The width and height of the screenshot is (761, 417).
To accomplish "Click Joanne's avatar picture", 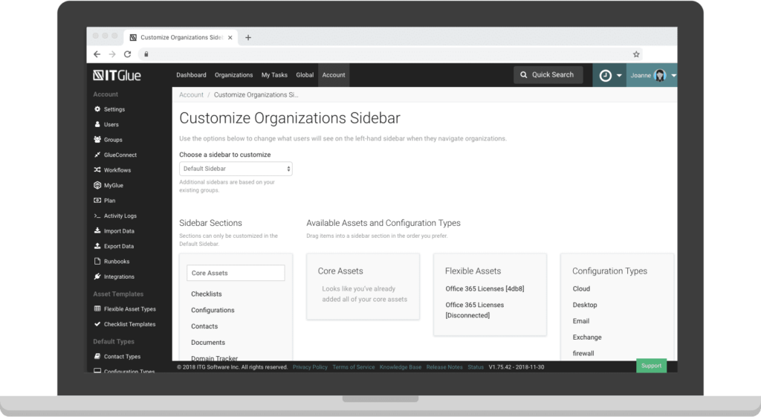I will coord(660,75).
